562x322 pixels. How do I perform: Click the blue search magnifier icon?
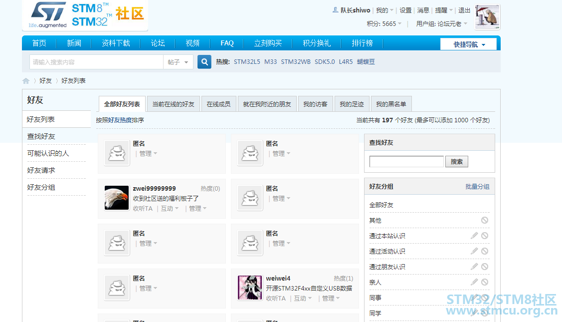[x=204, y=62]
